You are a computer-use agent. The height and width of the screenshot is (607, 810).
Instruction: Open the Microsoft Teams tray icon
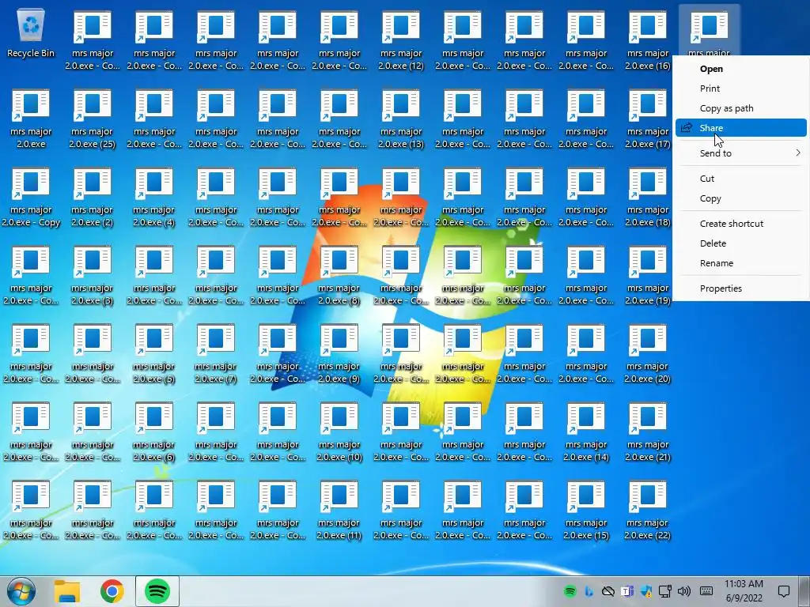tap(627, 591)
